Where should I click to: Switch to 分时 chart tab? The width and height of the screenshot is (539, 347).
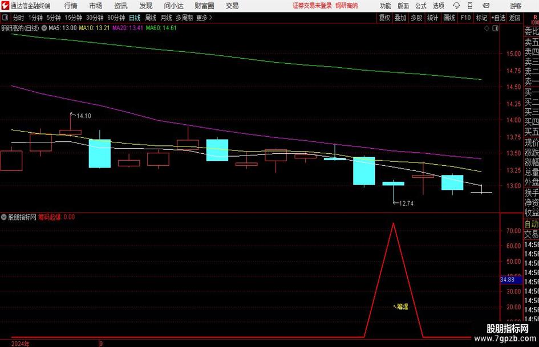(19, 18)
